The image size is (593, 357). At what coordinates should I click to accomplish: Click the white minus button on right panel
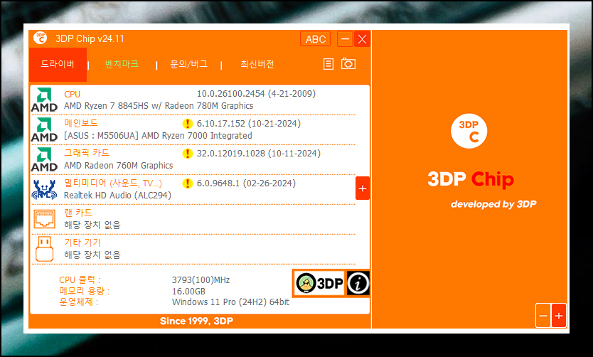[543, 316]
